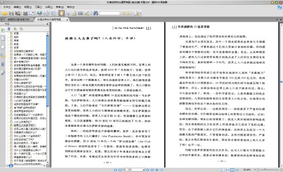Click the Save As toolbar icon
The height and width of the screenshot is (172, 283).
pos(18,13)
